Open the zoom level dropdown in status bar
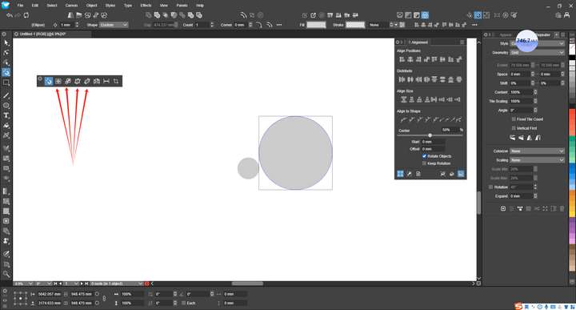Image resolution: width=576 pixels, height=310 pixels. tap(31, 284)
